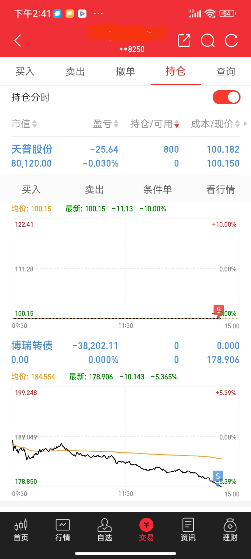Viewport: 251px width, 559px height.
Task: Refresh holdings with the reload icon
Action: [231, 41]
